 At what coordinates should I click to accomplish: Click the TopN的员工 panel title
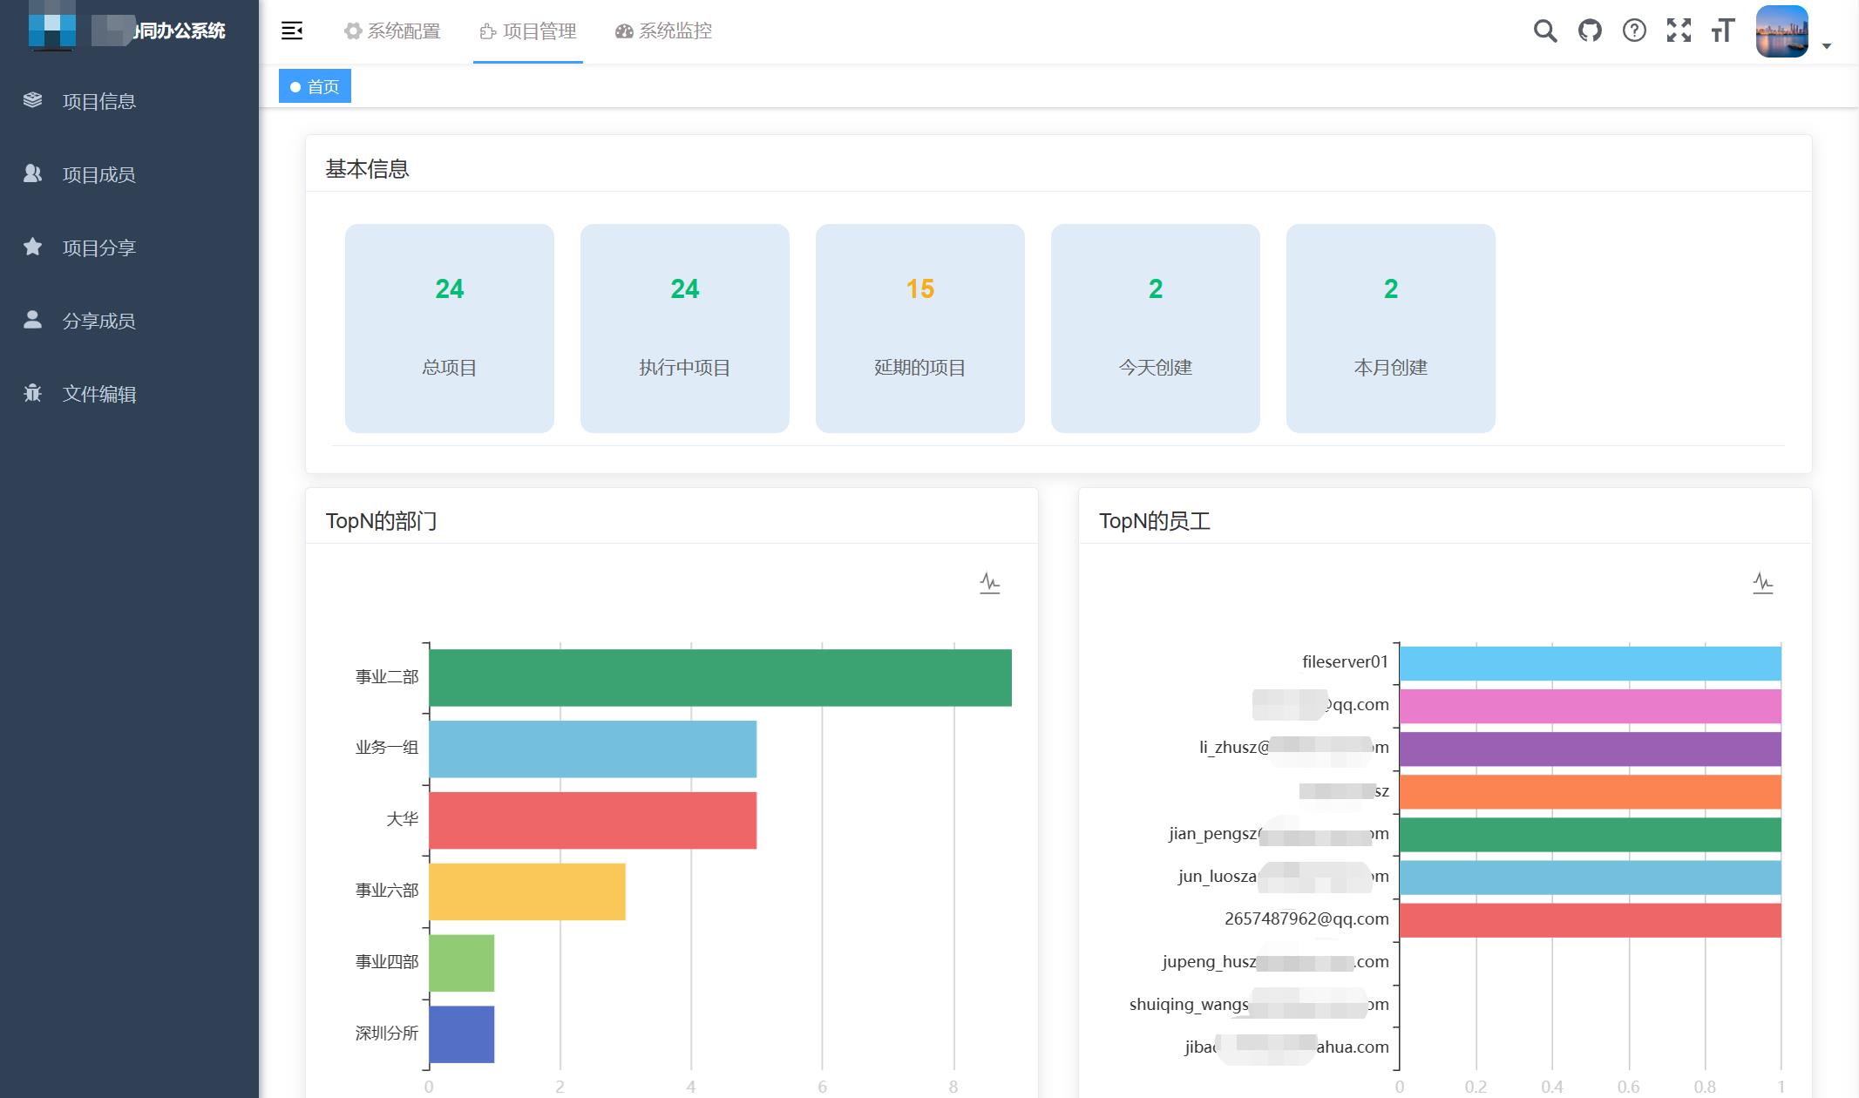click(x=1155, y=521)
